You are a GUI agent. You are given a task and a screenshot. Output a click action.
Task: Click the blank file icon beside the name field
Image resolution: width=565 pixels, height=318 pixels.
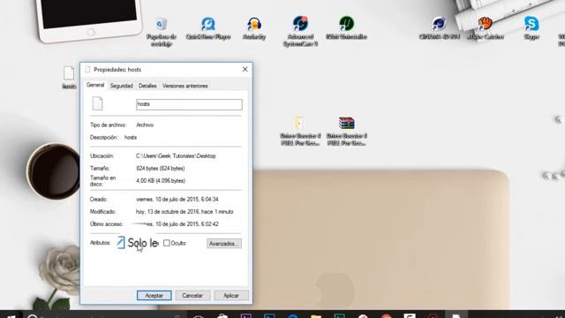point(97,104)
